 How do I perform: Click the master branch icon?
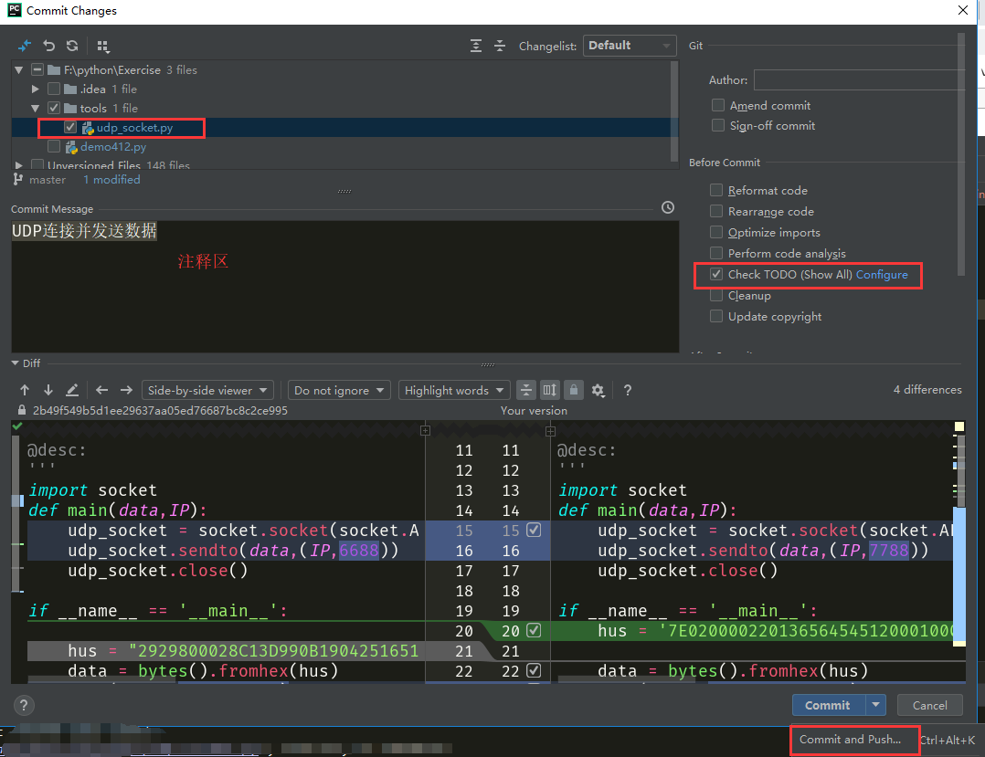18,180
